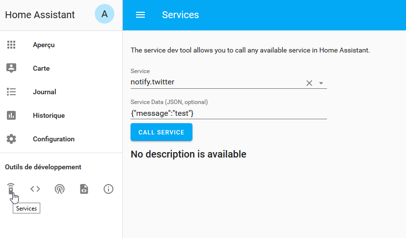This screenshot has width=406, height=238.
Task: Go to Historique in the sidebar
Action: pos(49,115)
